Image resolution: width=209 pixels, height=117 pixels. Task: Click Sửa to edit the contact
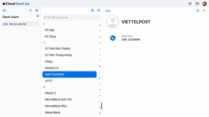tap(108, 11)
